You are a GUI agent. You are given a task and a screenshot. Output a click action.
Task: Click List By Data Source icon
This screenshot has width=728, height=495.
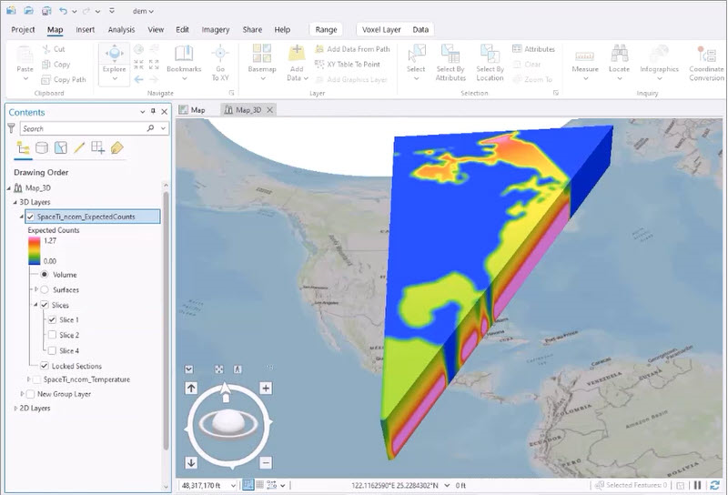coord(42,147)
